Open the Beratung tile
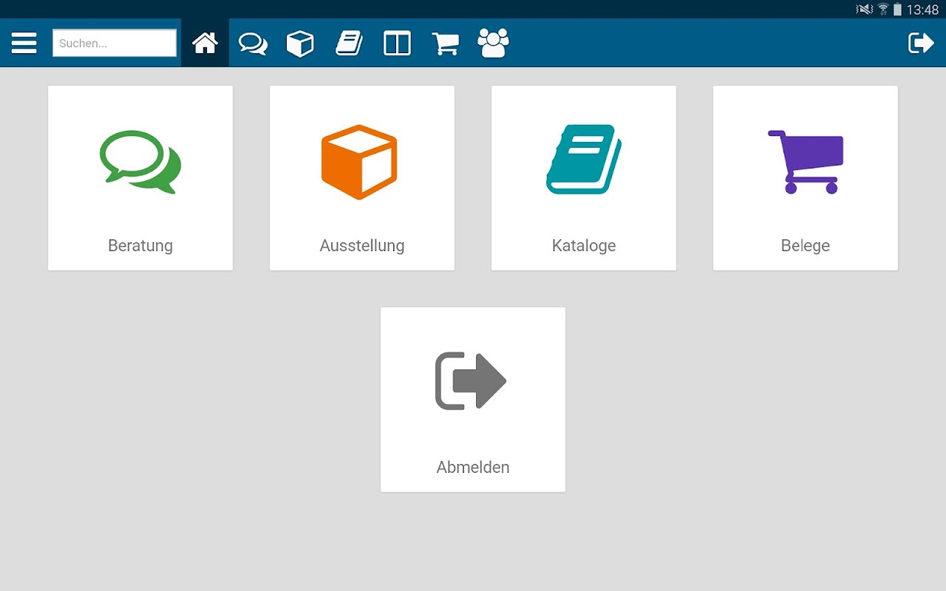 point(140,178)
